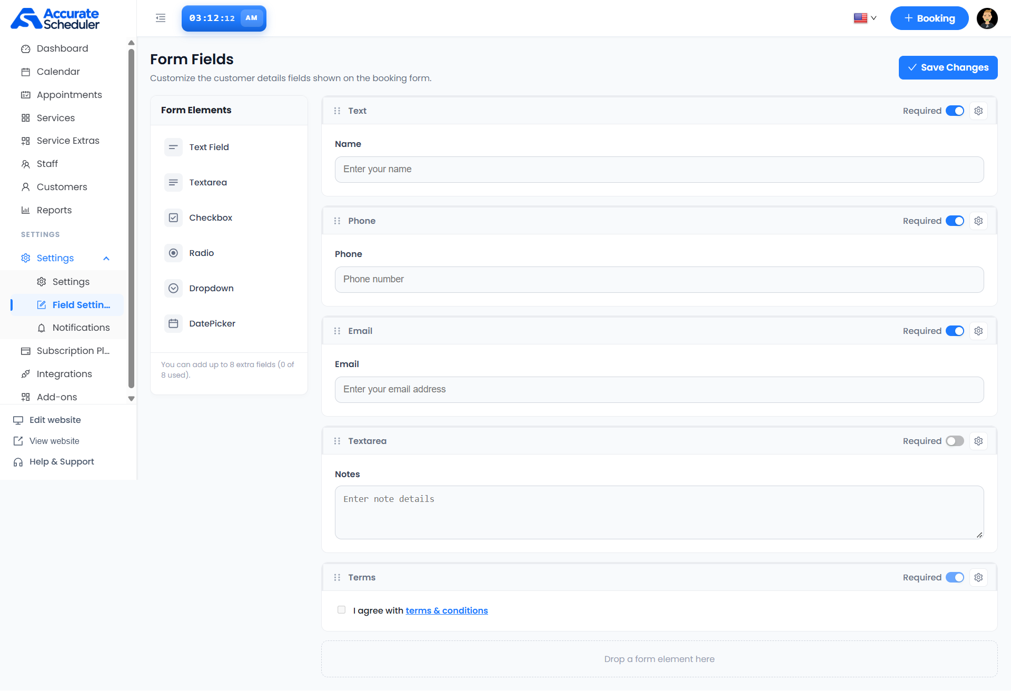The height and width of the screenshot is (691, 1011).
Task: Open settings gear for Email field
Action: pyautogui.click(x=978, y=331)
